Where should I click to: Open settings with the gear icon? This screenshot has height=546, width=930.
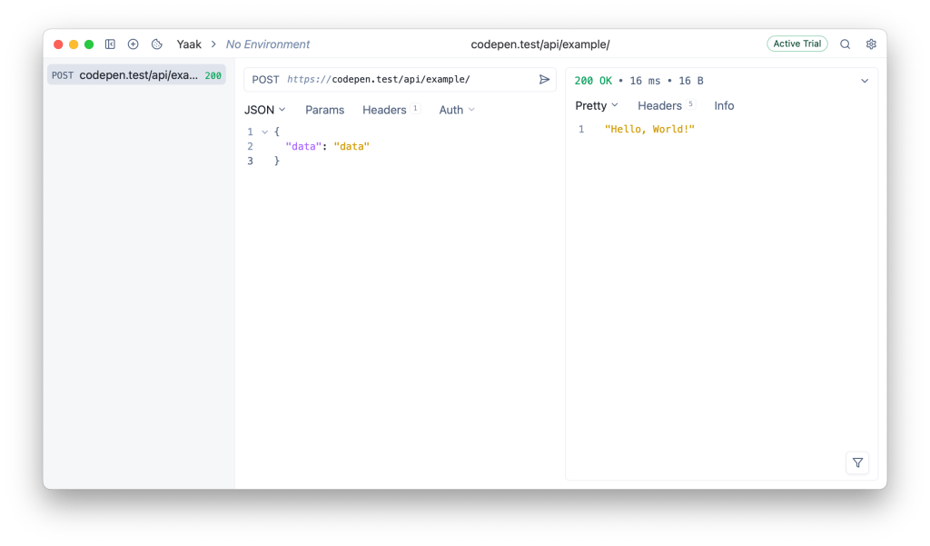pos(871,44)
